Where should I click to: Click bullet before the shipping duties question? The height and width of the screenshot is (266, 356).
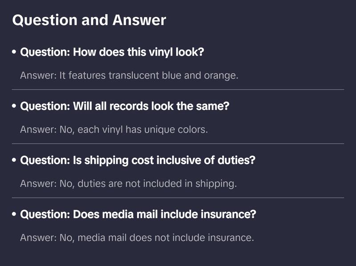(15, 161)
